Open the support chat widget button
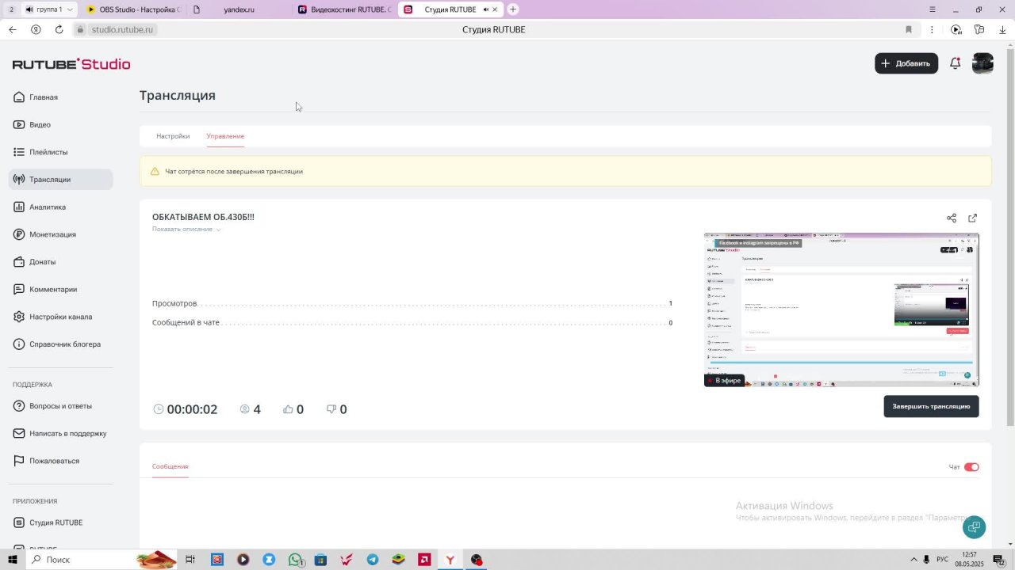This screenshot has height=570, width=1015. coord(974,526)
